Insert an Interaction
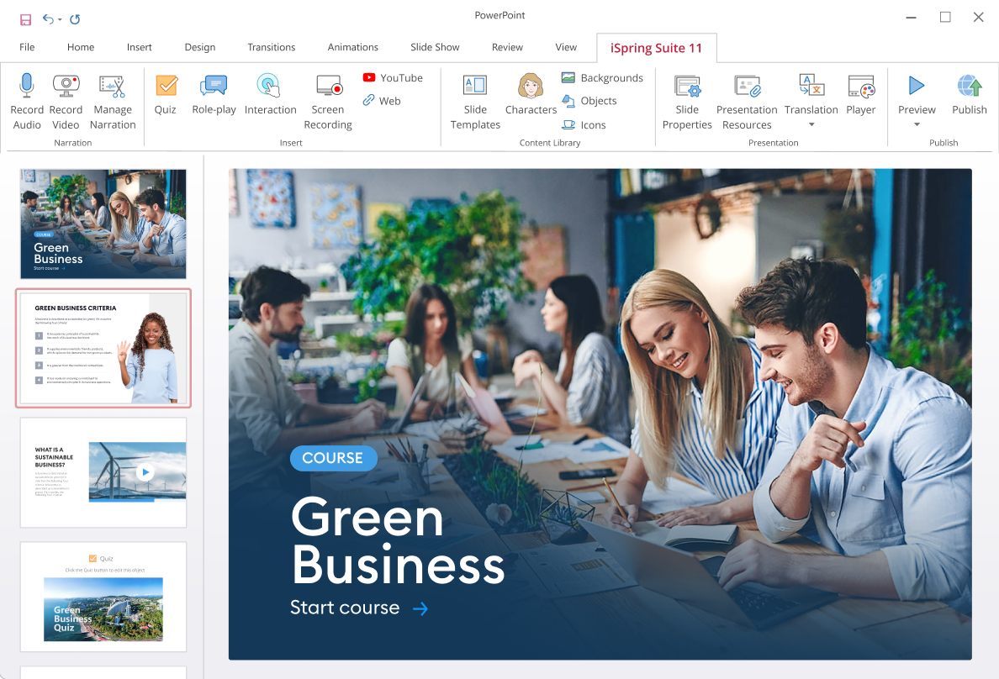Viewport: 999px width, 679px height. [x=270, y=101]
